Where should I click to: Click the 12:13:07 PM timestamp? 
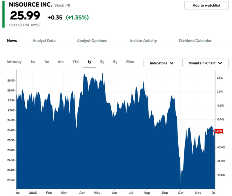coord(19,25)
